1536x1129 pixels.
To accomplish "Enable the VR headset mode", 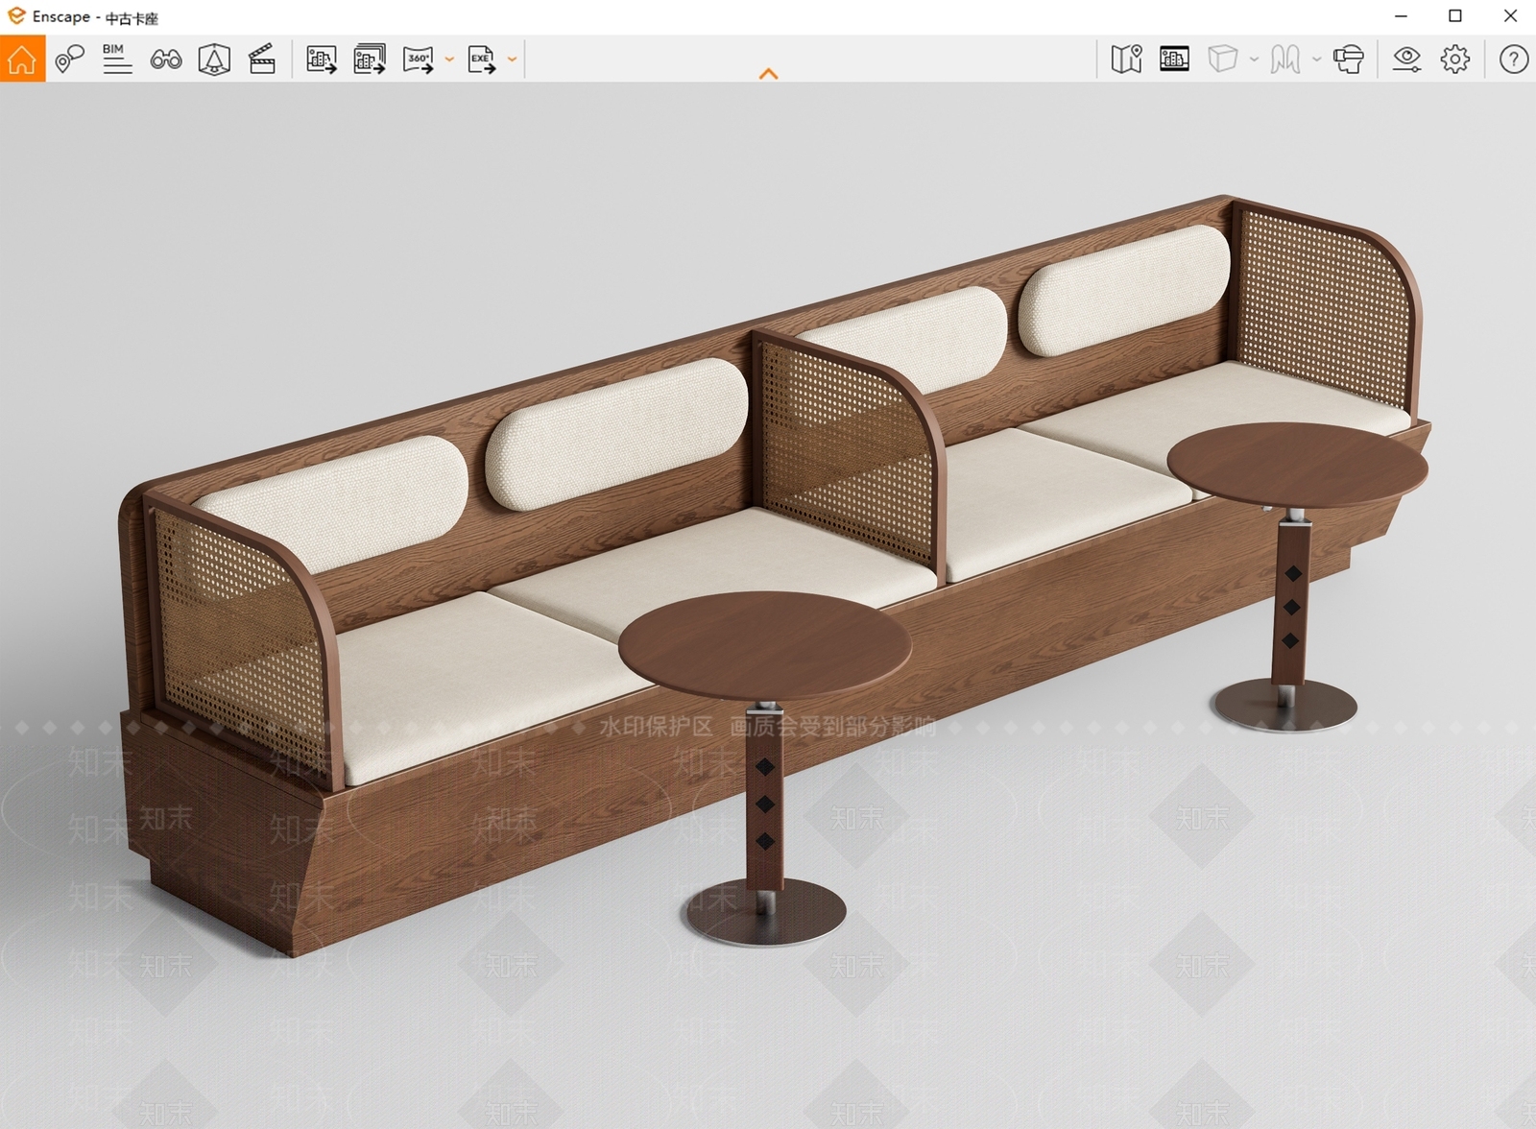I will [1349, 60].
